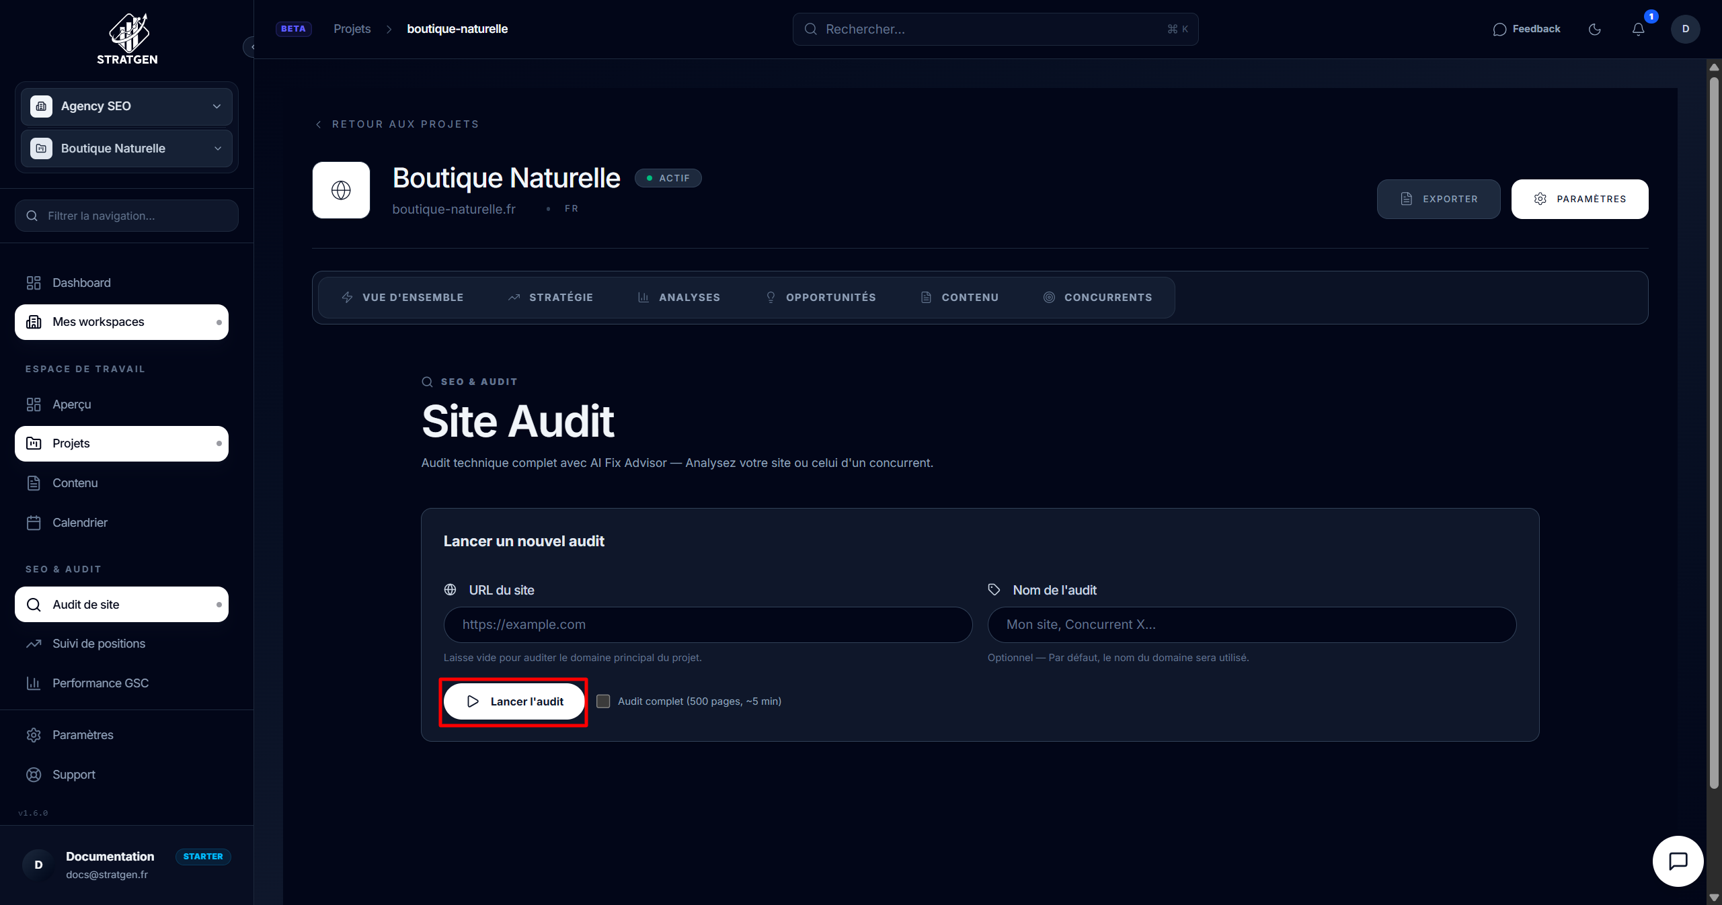The width and height of the screenshot is (1722, 905).
Task: Open the chat bubble in bottom-right corner
Action: pyautogui.click(x=1678, y=861)
